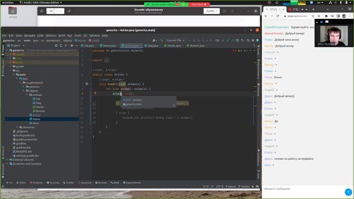Click the rollback undo arrow icon
The height and width of the screenshot is (199, 354).
pos(242,40)
